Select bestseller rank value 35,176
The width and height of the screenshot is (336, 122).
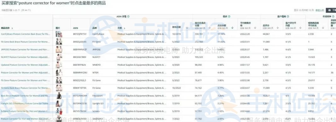point(311,65)
